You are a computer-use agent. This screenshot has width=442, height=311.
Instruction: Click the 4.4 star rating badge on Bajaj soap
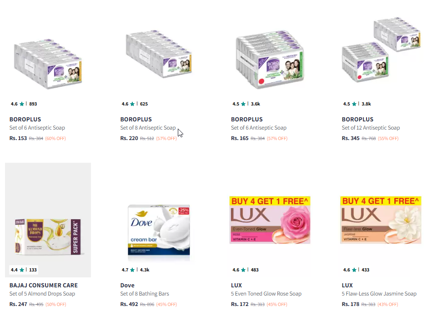(24, 270)
